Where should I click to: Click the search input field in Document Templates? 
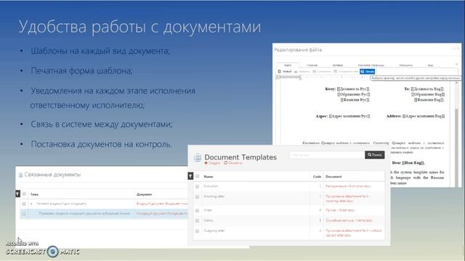pos(327,154)
